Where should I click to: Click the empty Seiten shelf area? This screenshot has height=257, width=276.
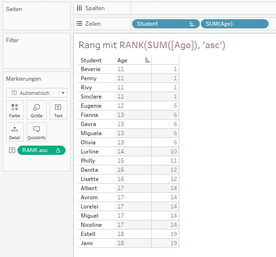point(35,21)
